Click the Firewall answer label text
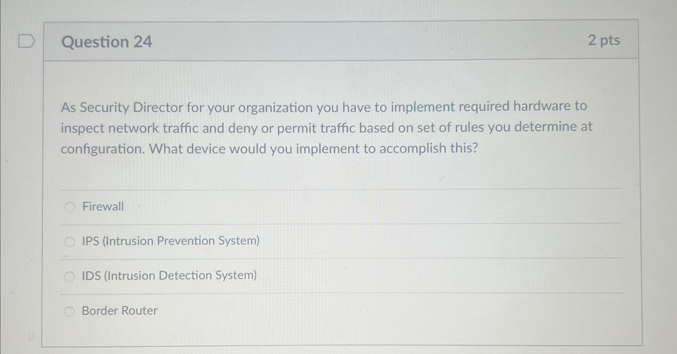 pyautogui.click(x=103, y=207)
